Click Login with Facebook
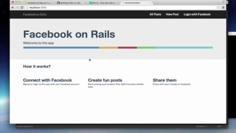236x133 pixels. [x=197, y=14]
